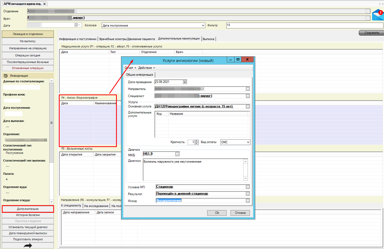The height and width of the screenshot is (249, 384).
Task: Expand the Вид оплаты dropdown set to ОМС
Action: 248,142
